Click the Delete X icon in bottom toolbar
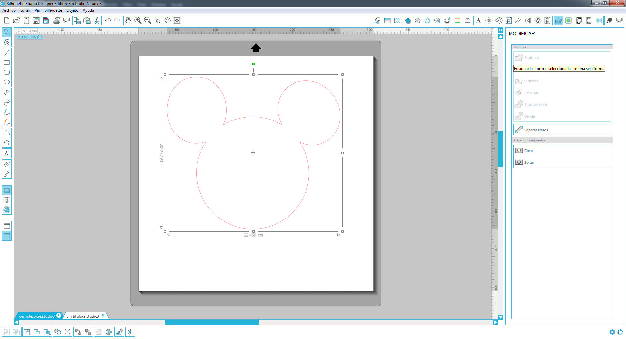626x339 pixels. point(67,332)
